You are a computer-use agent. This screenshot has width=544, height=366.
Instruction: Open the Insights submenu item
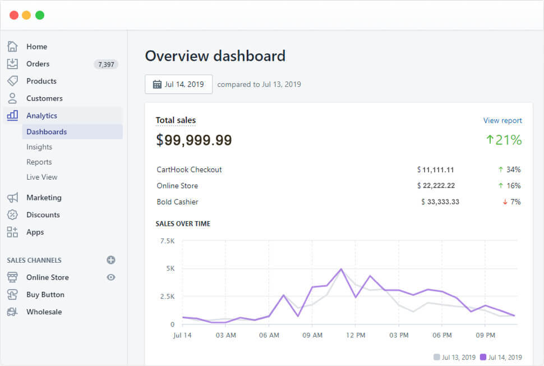point(39,147)
